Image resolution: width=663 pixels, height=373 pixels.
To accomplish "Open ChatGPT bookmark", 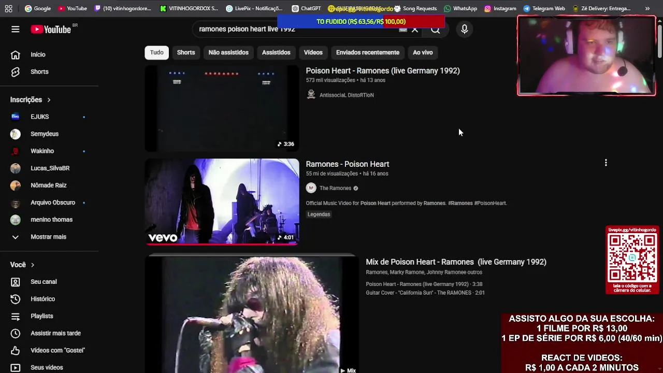I will (x=306, y=8).
